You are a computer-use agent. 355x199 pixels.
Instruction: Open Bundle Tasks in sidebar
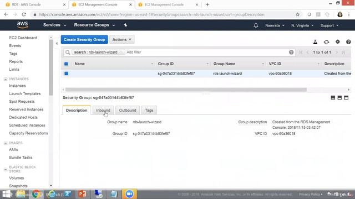coord(21,158)
